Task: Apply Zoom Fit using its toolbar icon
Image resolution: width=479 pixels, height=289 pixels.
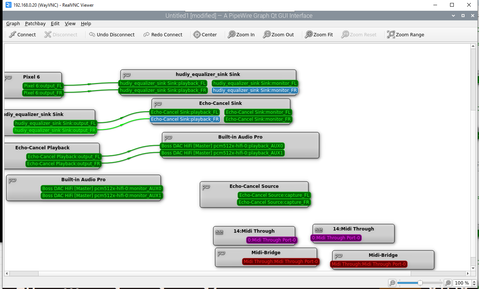Action: pos(308,34)
